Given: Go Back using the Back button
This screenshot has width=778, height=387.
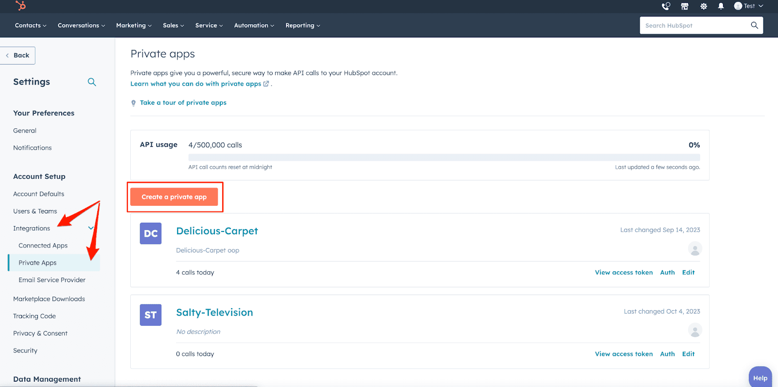Looking at the screenshot, I should coord(18,55).
